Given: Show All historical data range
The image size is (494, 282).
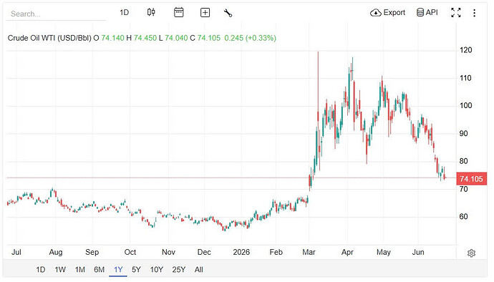Looking at the screenshot, I should [x=199, y=270].
